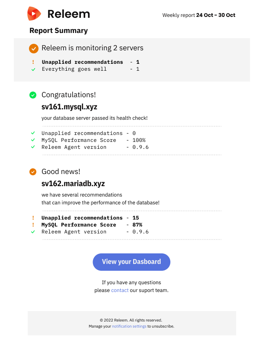Click green check beside sv162 Agent version 0.9.6
Viewport: 263px width, 338px height.
tap(33, 232)
